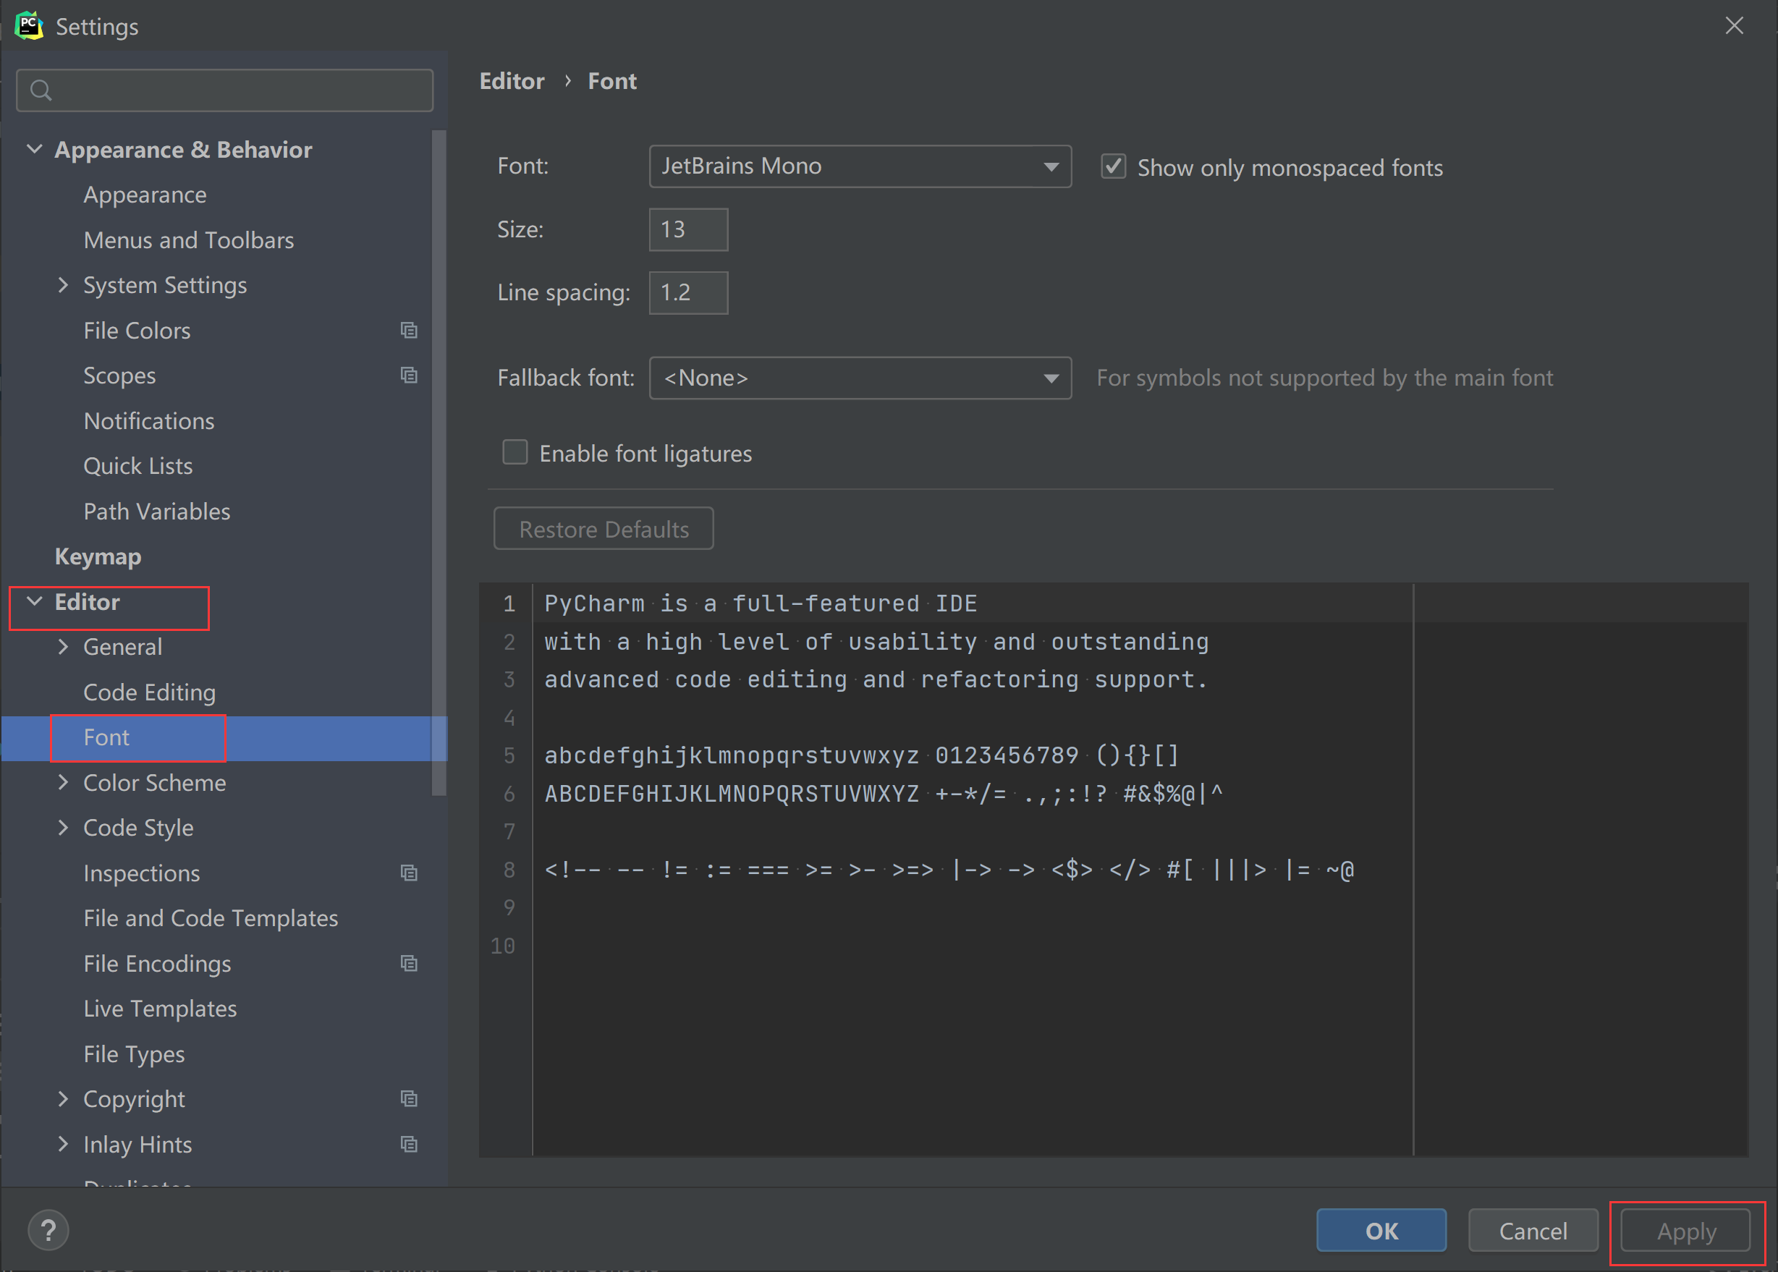
Task: Open the Font dropdown showing JetBrains Mono
Action: point(860,166)
